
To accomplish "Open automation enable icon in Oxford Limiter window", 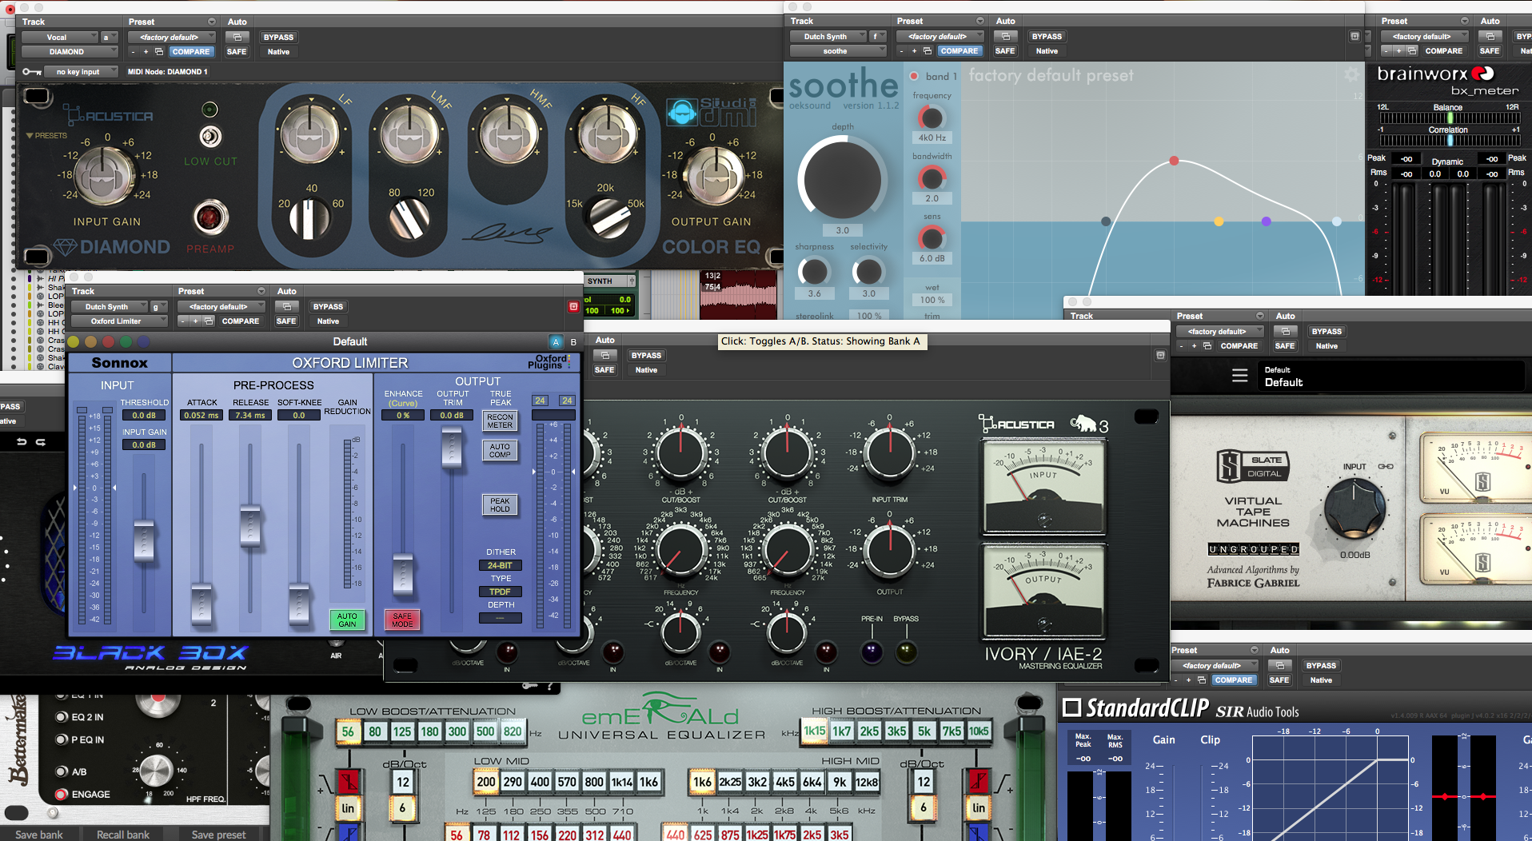I will pyautogui.click(x=286, y=307).
